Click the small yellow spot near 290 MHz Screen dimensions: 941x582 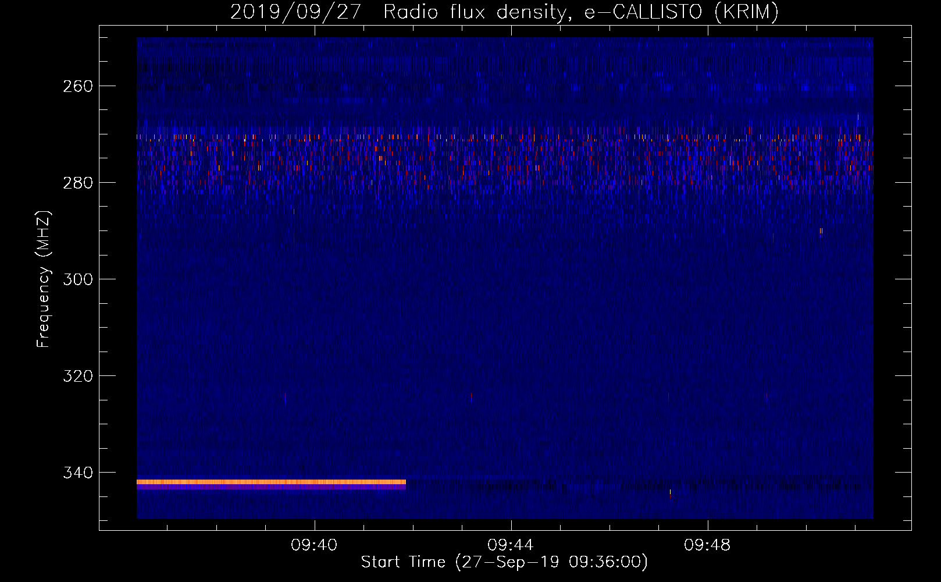click(821, 231)
